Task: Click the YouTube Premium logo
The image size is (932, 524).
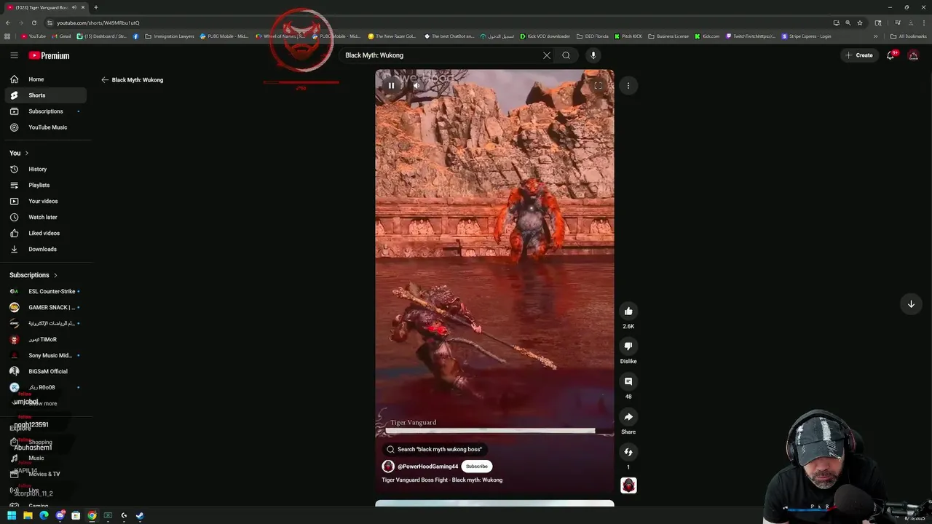Action: tap(50, 55)
